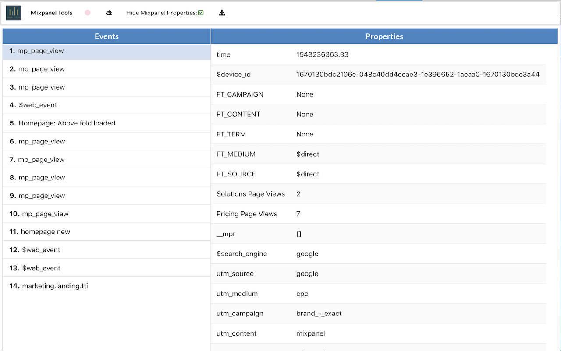Click the time value 1543236363.33

point(322,54)
